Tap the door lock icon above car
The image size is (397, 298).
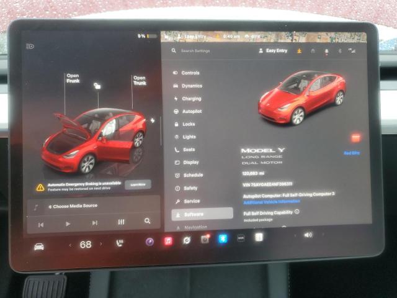tap(97, 86)
